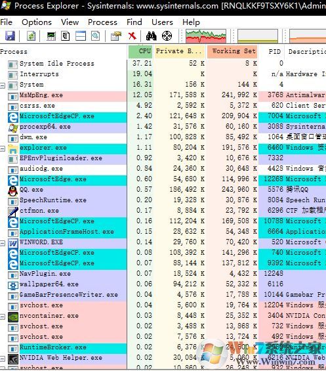The width and height of the screenshot is (326, 371).
Task: Open the Process menu
Action: coord(102,22)
